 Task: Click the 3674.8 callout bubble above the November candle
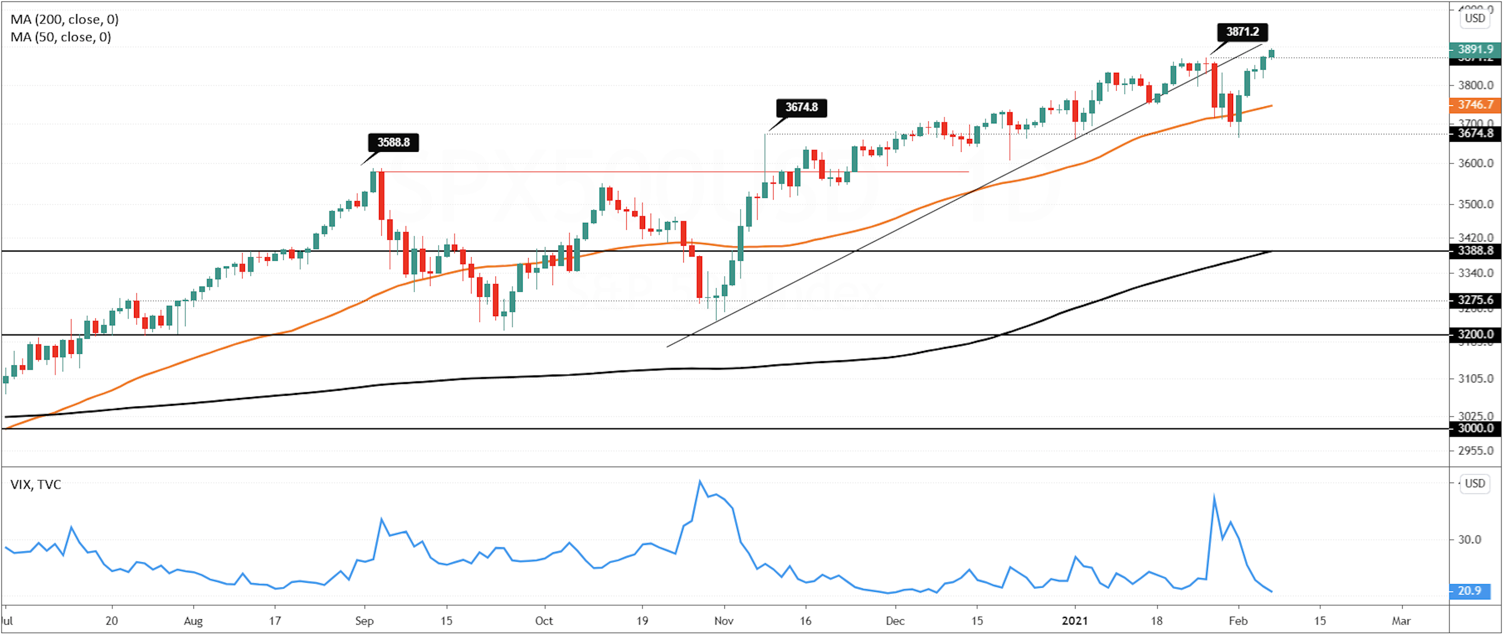point(801,107)
